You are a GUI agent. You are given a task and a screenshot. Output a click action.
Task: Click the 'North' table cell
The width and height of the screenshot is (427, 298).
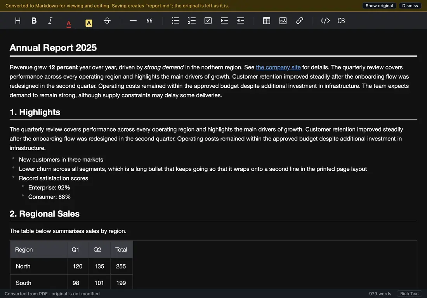(x=39, y=267)
